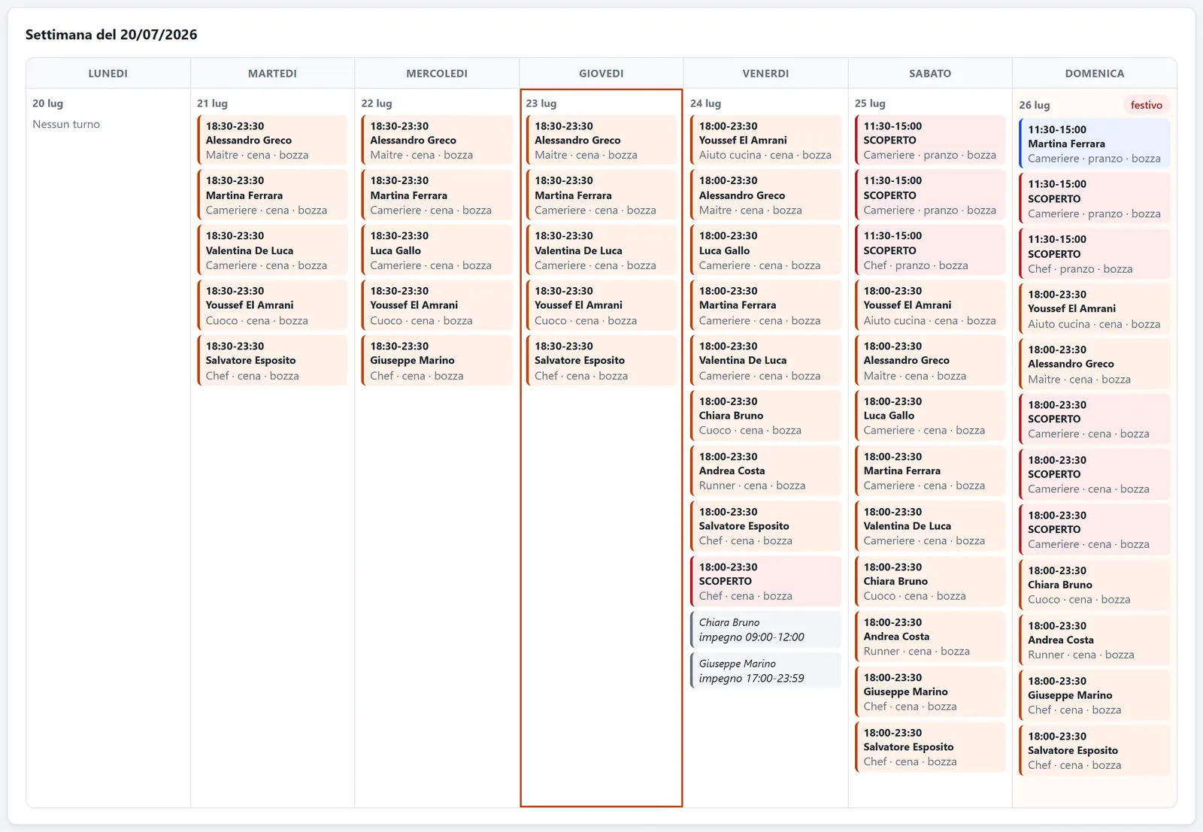Open Friday's SCOPERTO Chef cena shift
1203x832 pixels.
pos(765,581)
